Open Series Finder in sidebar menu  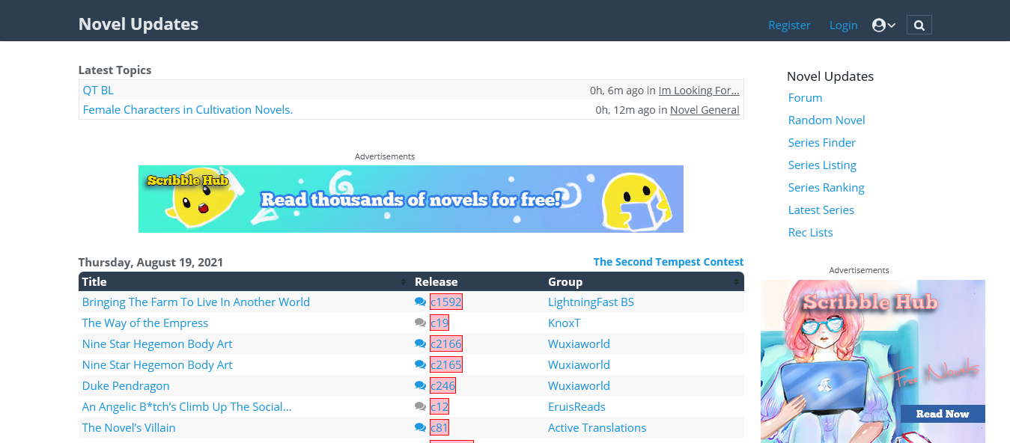pos(822,143)
